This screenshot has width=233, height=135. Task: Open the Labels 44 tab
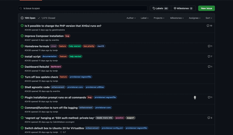click(160, 8)
